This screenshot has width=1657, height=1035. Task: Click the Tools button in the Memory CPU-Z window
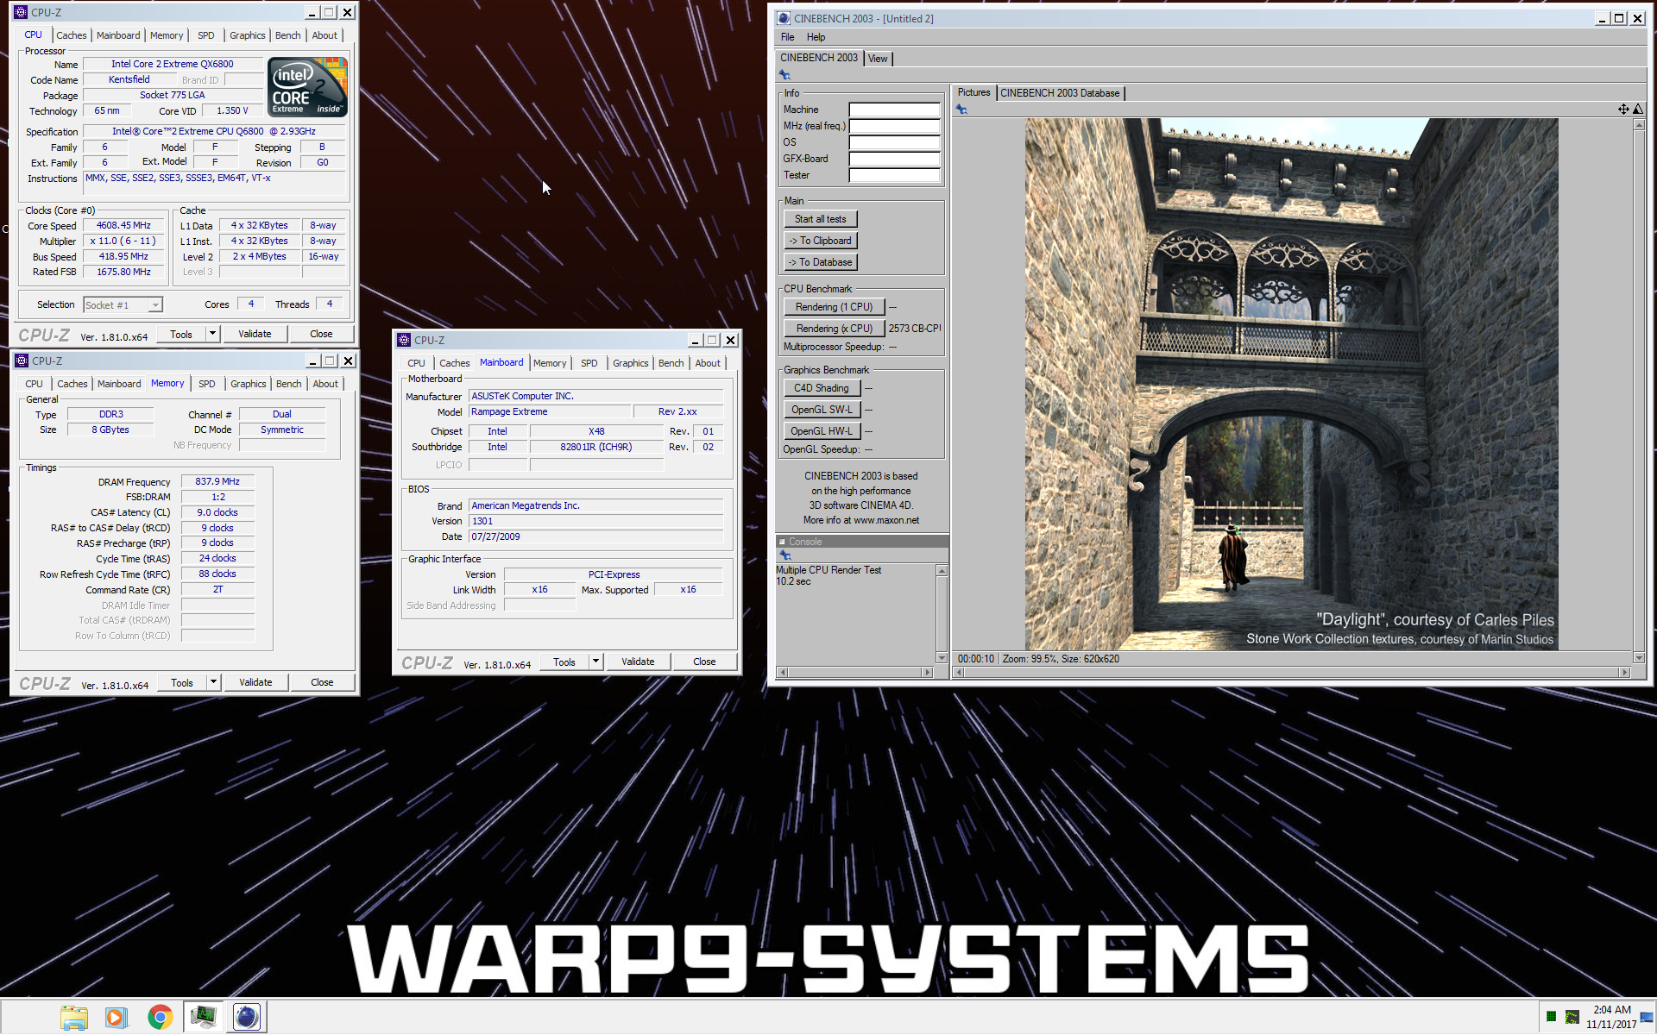coord(182,682)
